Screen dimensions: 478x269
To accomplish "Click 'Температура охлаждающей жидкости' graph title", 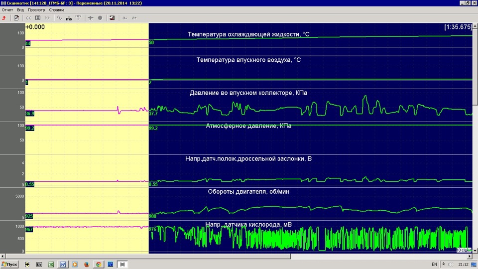I will pyautogui.click(x=248, y=34).
